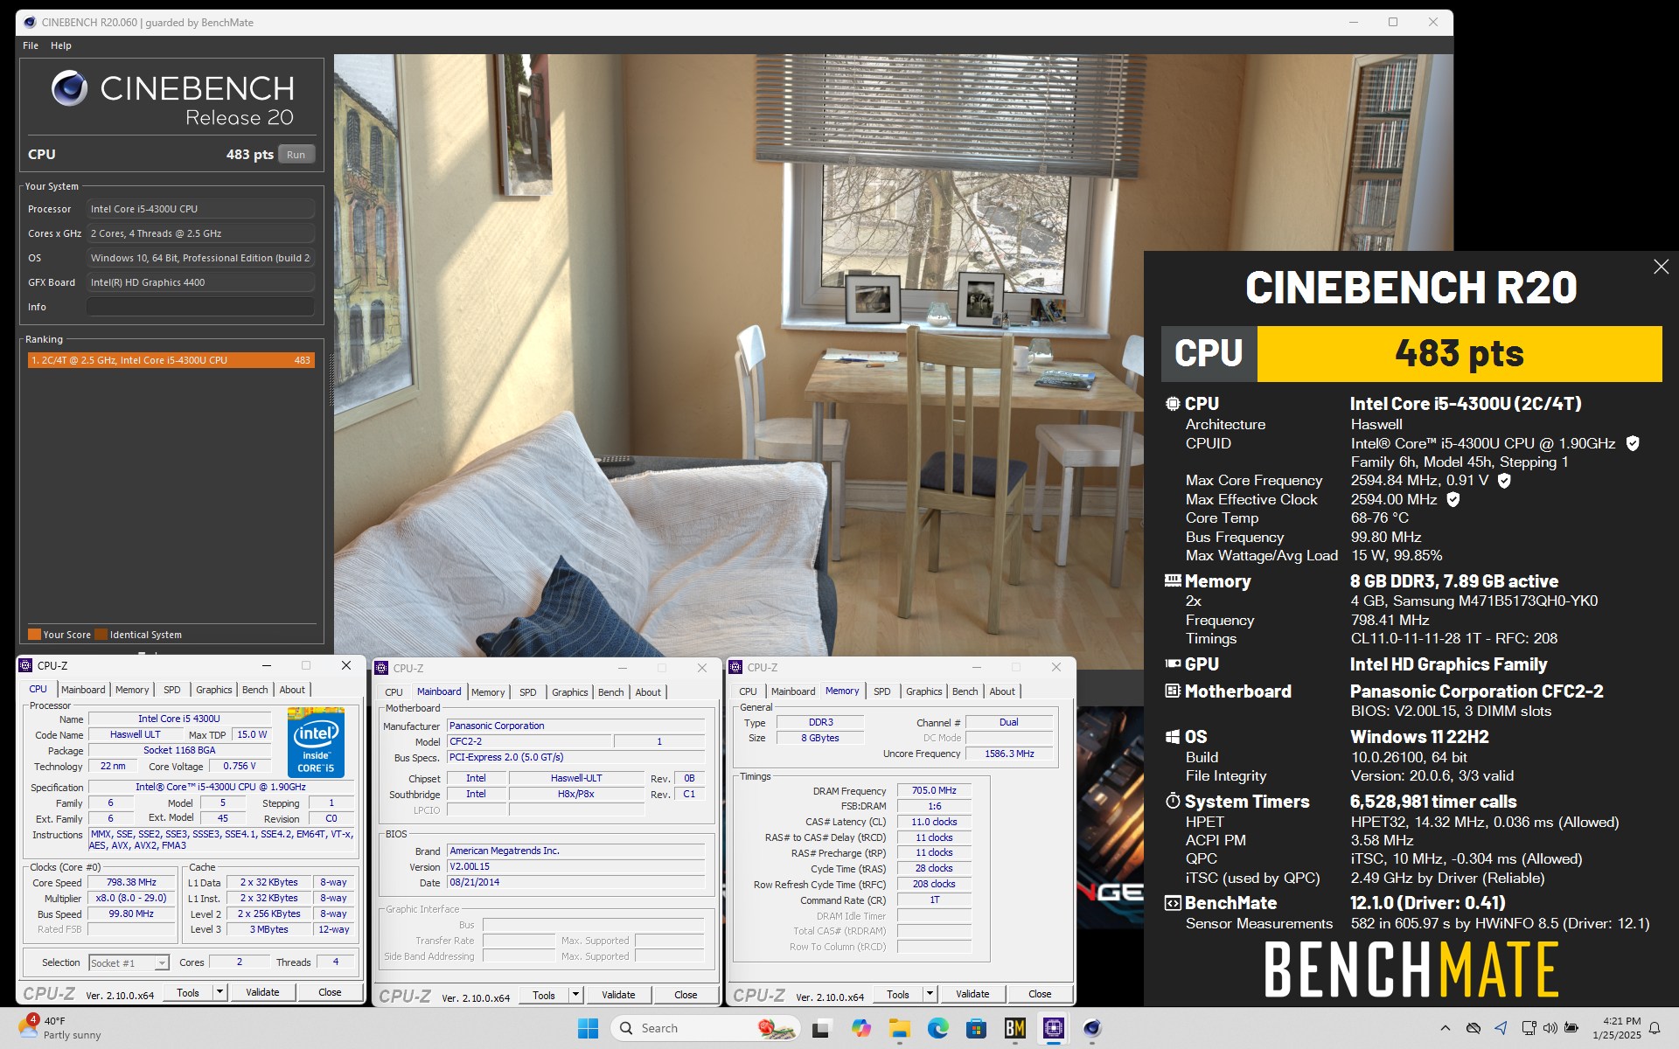This screenshot has height=1049, width=1679.
Task: Open Bench tab in the first CPU-Z window
Action: tap(255, 690)
